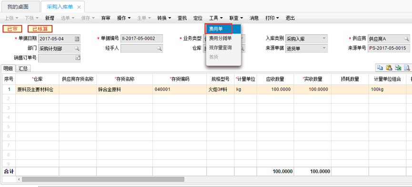Select the 火炬3#料 cell
The width and height of the screenshot is (412, 187).
[221, 89]
